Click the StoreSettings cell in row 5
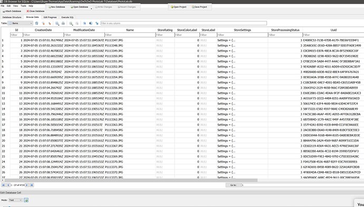This screenshot has height=207, width=364. 242,61
